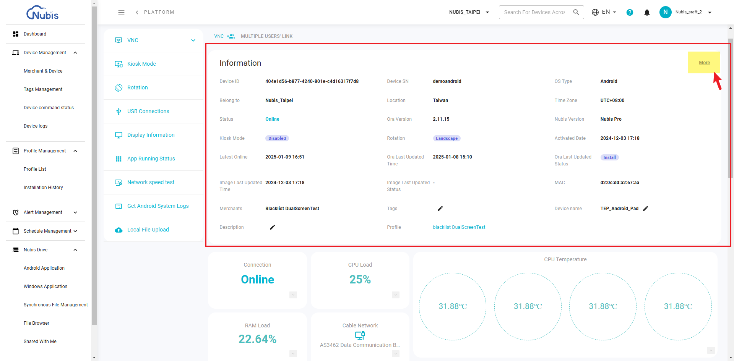Click the search magnifier icon

[576, 12]
